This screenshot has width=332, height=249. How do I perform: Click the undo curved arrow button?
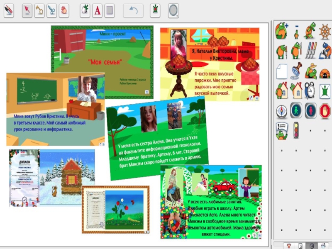point(133,10)
